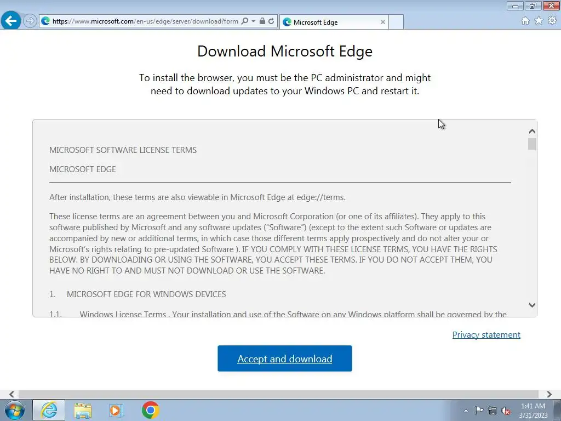Image resolution: width=561 pixels, height=421 pixels.
Task: Click the "MICROSOFT EDGE" license subtitle
Action: [83, 169]
